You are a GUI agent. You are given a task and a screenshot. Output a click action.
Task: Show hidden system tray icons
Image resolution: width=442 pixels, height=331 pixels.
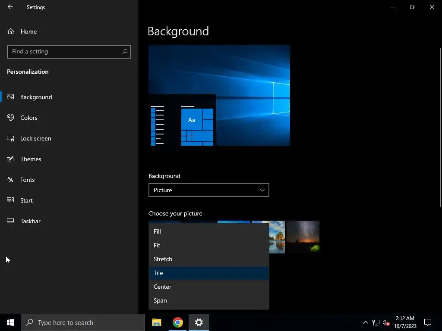click(365, 322)
